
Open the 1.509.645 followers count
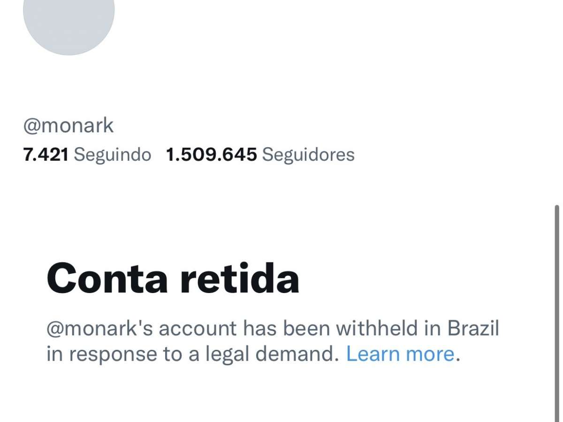point(212,154)
